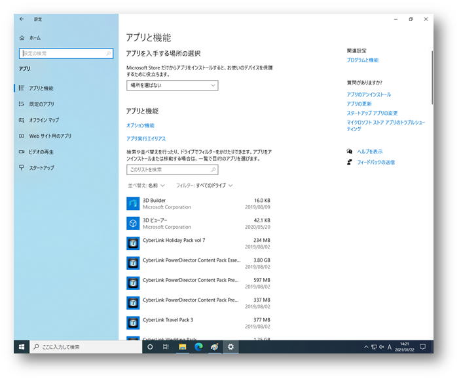The image size is (461, 381).
Task: Select icon of the 597 MB CyberLink pack
Action: (x=133, y=283)
